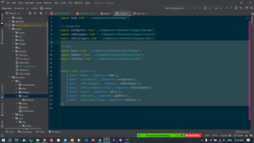Click the Event Log button
The image size is (254, 143).
[242, 132]
